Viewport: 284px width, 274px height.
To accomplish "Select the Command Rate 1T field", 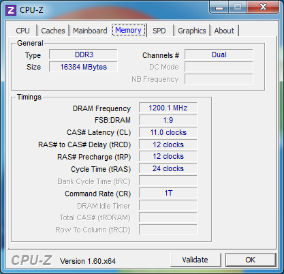I will click(x=168, y=193).
